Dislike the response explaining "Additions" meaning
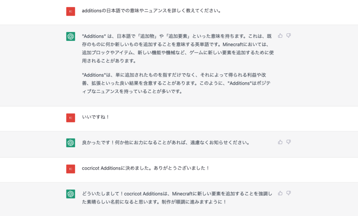The height and width of the screenshot is (216, 358). point(288,36)
